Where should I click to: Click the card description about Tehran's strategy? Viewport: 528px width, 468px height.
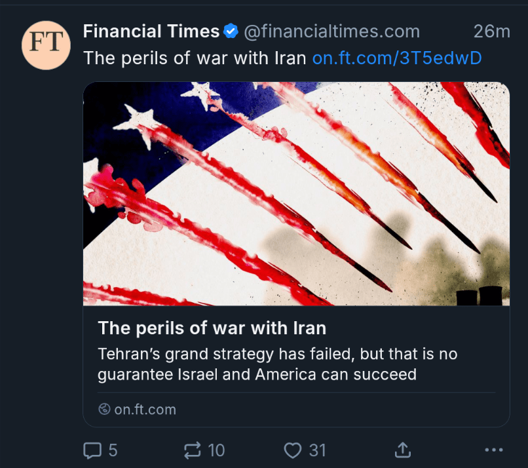coord(277,364)
